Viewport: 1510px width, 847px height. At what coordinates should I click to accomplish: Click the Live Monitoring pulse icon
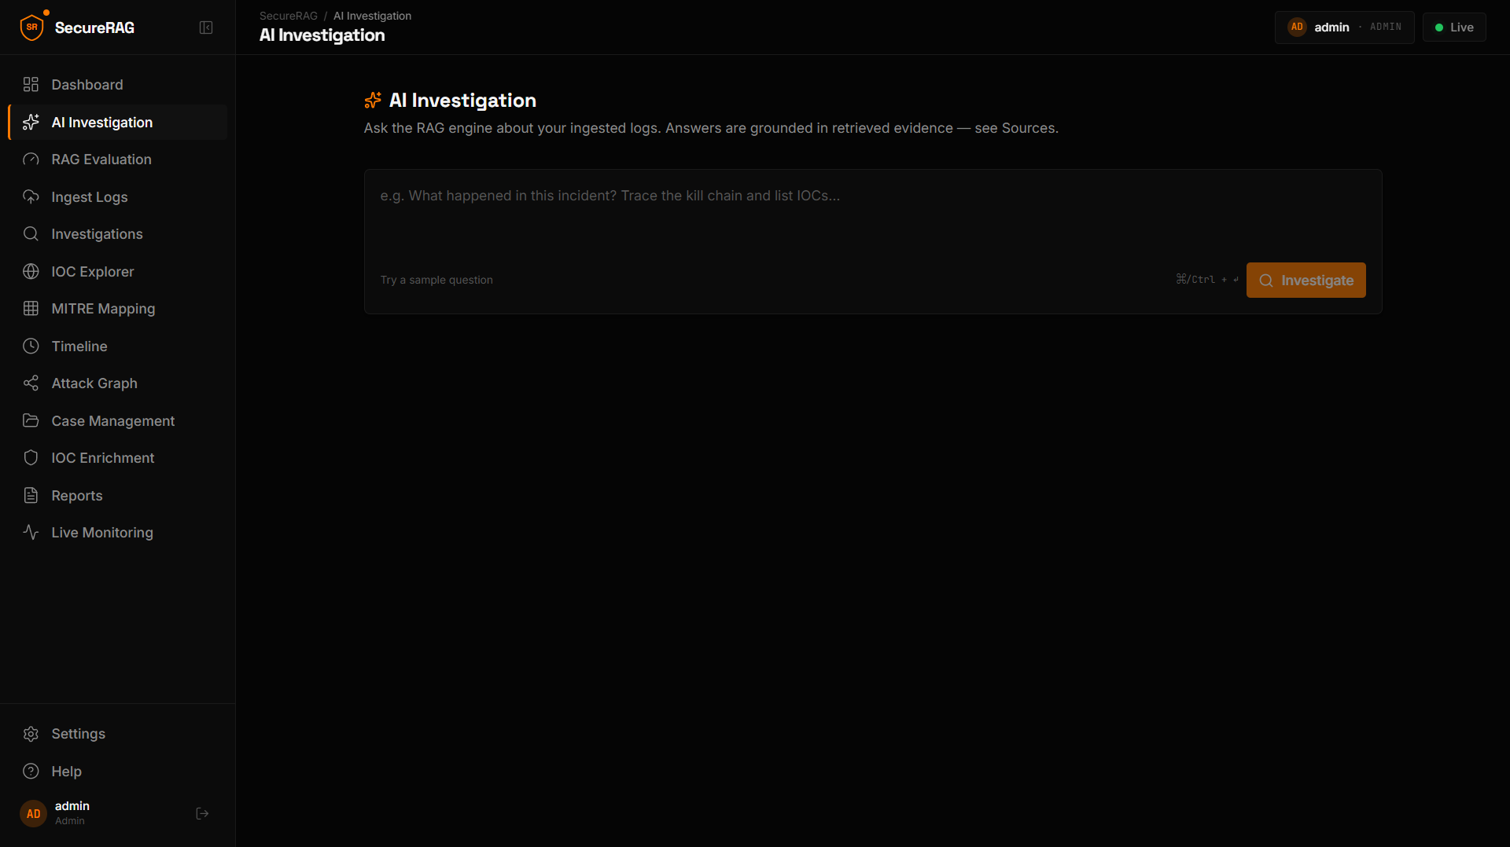pyautogui.click(x=31, y=532)
